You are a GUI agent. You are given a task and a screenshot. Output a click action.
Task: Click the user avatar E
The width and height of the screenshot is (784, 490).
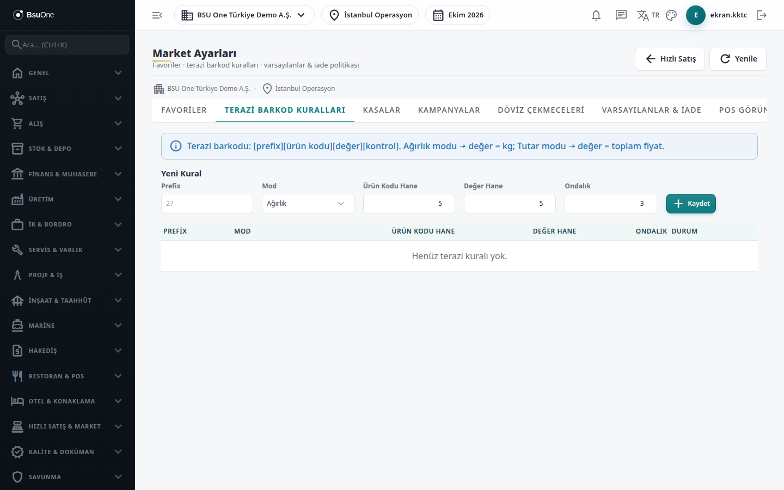pyautogui.click(x=696, y=15)
